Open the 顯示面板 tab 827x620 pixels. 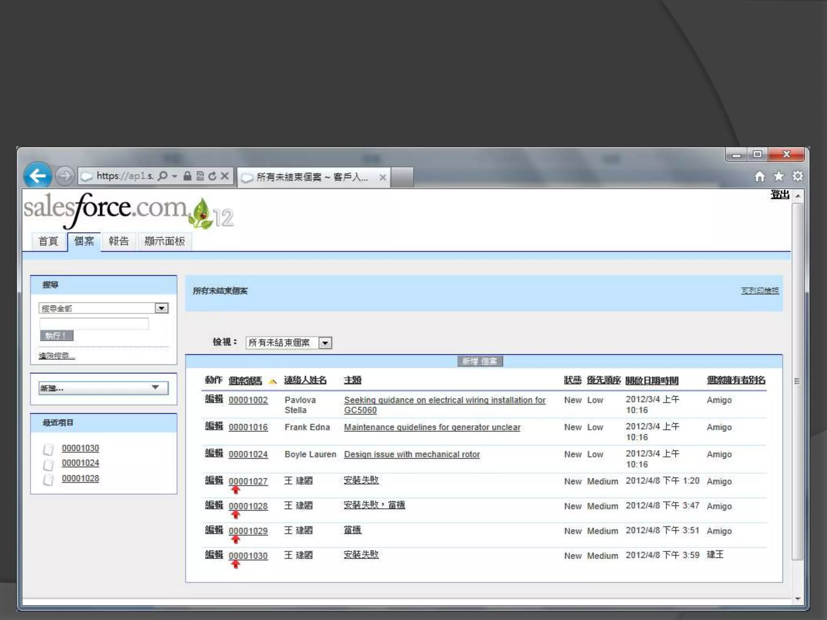[164, 241]
